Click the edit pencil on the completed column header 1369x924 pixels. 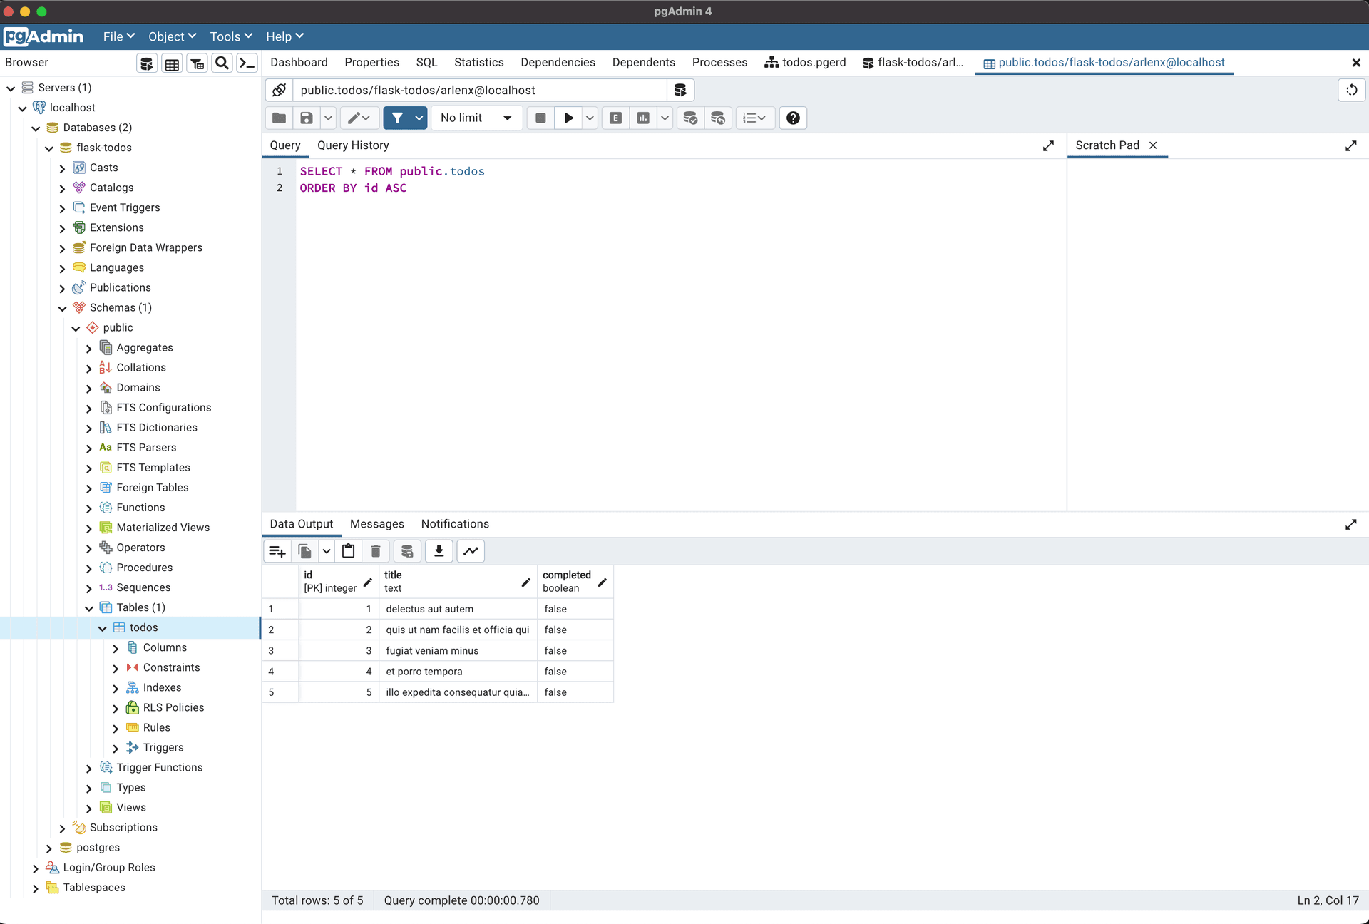(602, 582)
